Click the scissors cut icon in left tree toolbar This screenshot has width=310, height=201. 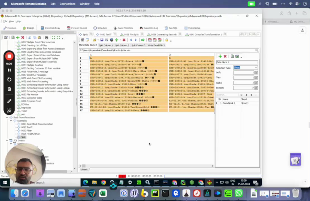(29, 37)
